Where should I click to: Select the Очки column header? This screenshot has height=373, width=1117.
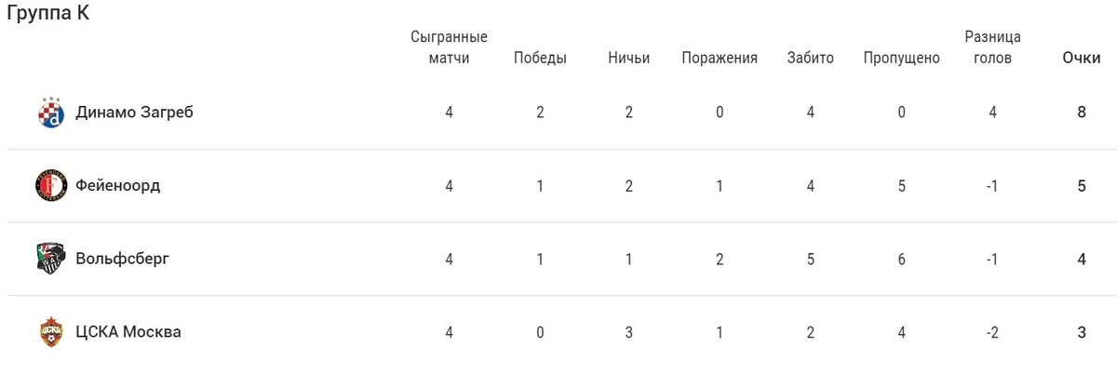pos(1082,58)
